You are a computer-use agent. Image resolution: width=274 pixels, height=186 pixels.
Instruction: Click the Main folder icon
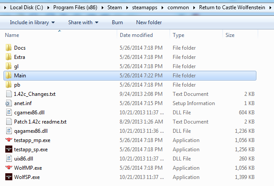click(8, 75)
